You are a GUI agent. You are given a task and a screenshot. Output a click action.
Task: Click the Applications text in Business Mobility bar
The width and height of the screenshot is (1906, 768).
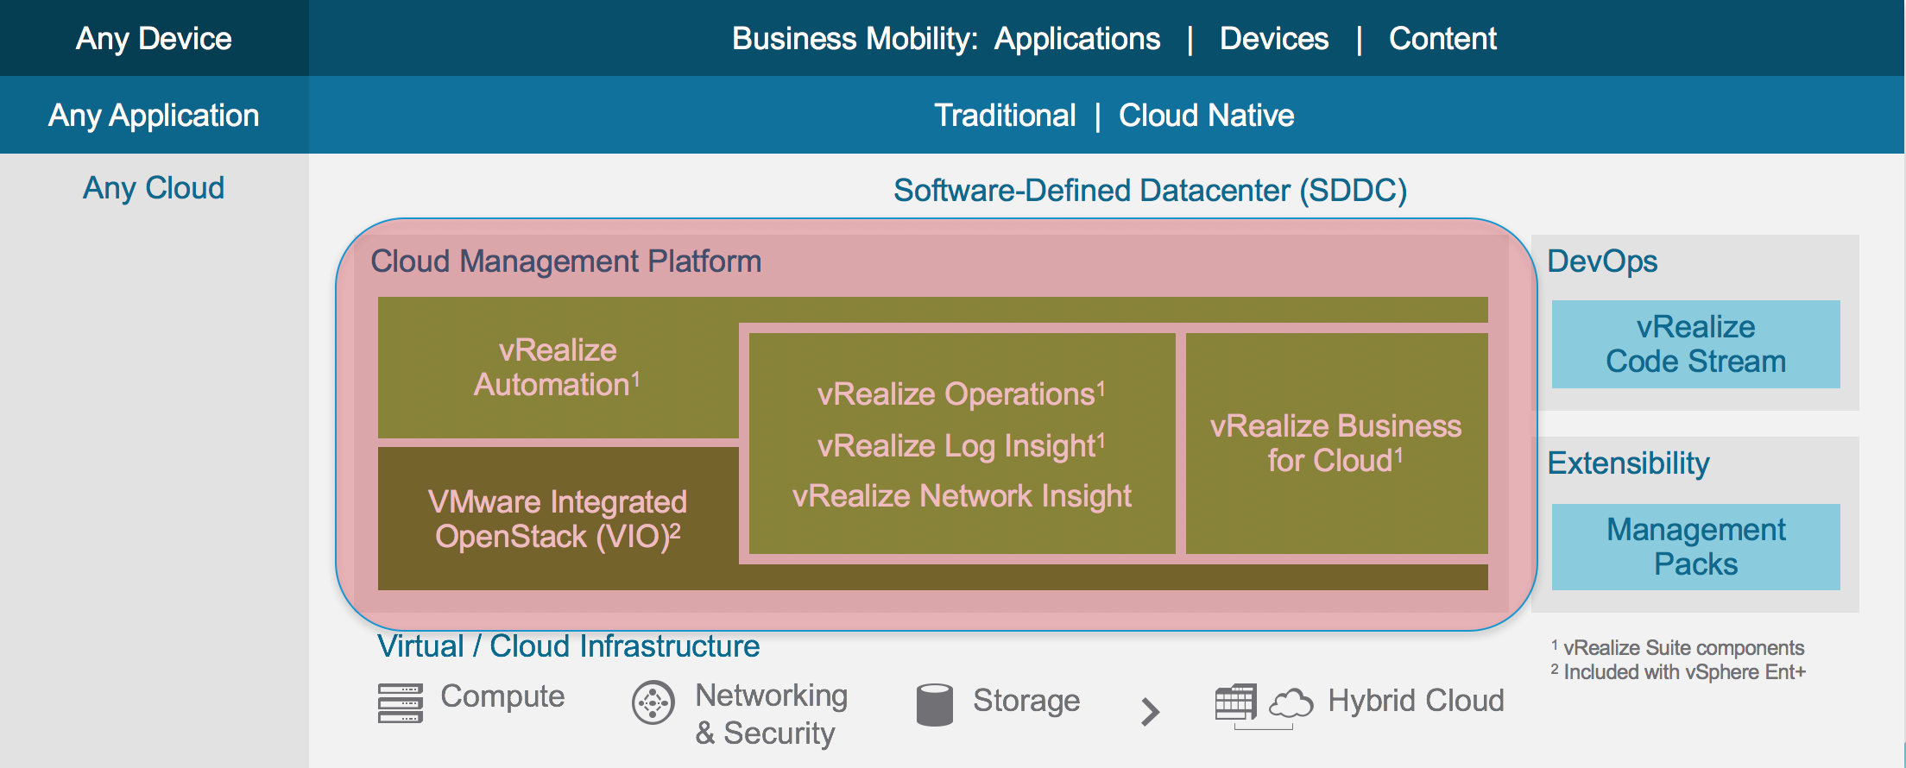[x=1077, y=39]
